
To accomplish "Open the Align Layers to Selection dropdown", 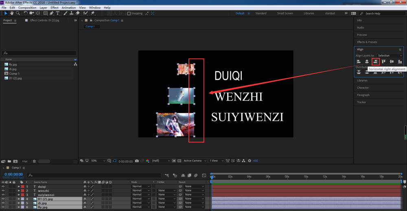I will [389, 56].
